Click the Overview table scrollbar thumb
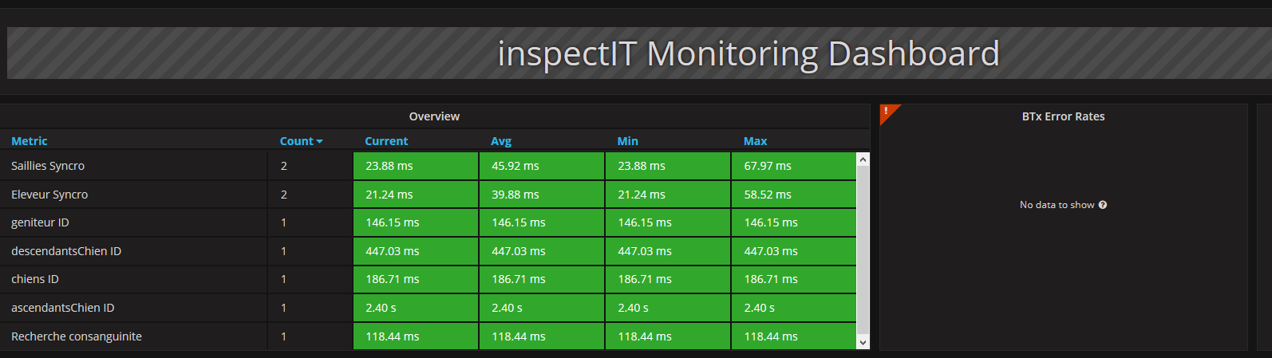Screen dimensions: 1272x358 pyautogui.click(x=863, y=250)
